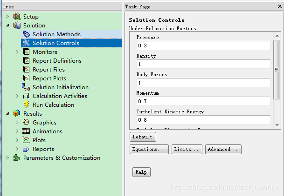Click the Calculation Activities icon
Image resolution: width=284 pixels, height=196 pixels.
(26, 96)
